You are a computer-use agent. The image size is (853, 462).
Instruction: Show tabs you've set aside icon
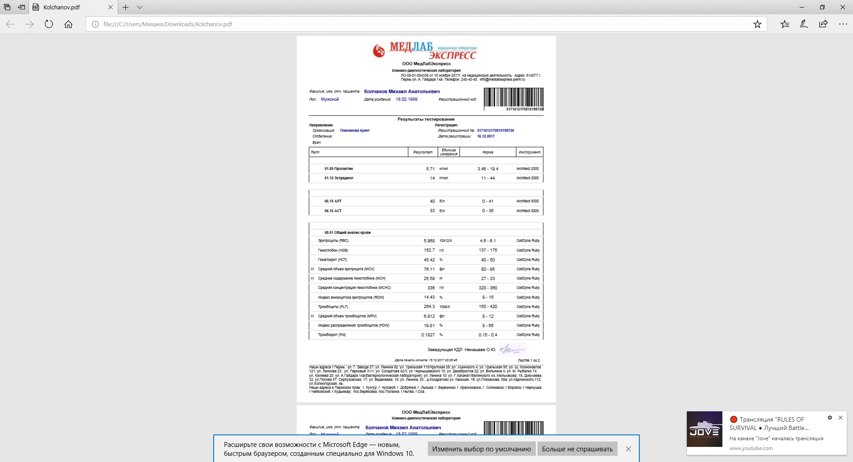pos(7,7)
